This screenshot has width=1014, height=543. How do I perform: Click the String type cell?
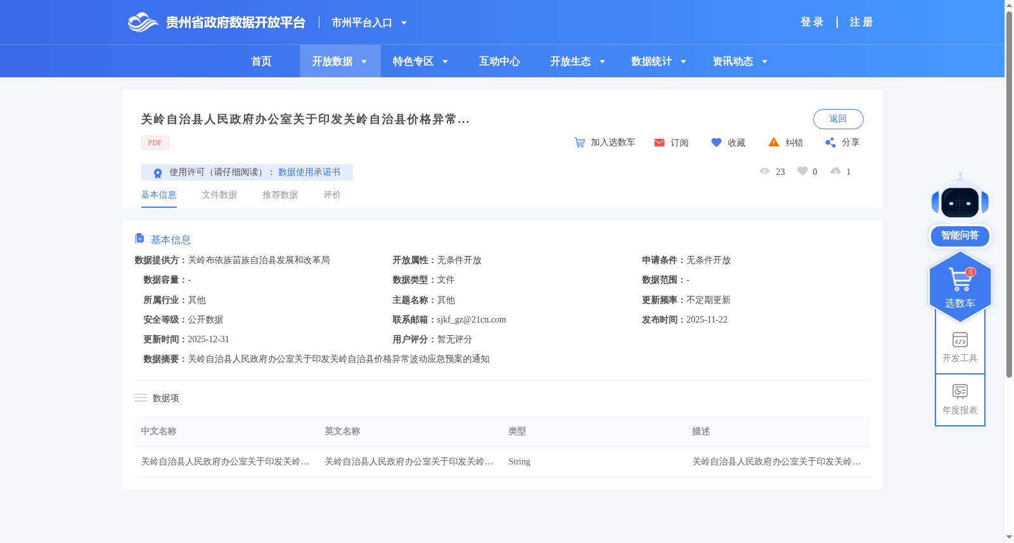[519, 461]
